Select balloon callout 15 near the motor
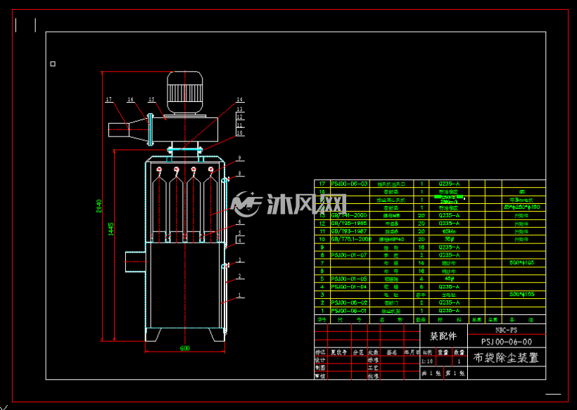The image size is (577, 410). click(x=151, y=99)
